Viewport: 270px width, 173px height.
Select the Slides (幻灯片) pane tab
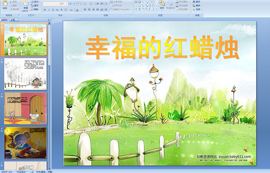point(5,19)
